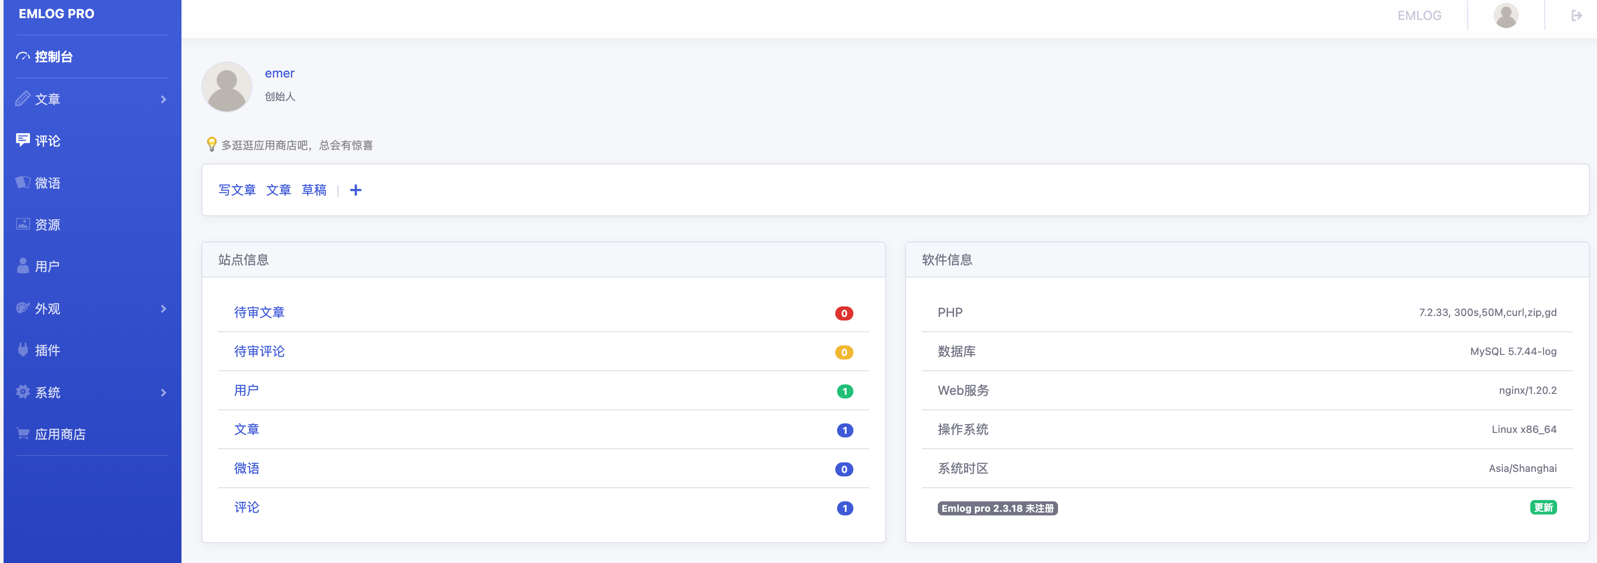Click the lightbulb tip icon
This screenshot has height=563, width=1597.
tap(211, 144)
